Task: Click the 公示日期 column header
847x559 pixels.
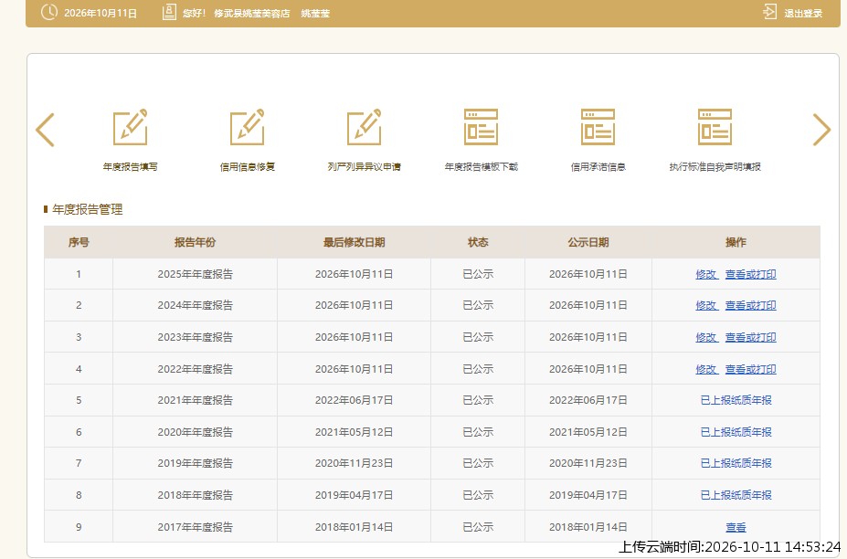Action: pyautogui.click(x=588, y=242)
